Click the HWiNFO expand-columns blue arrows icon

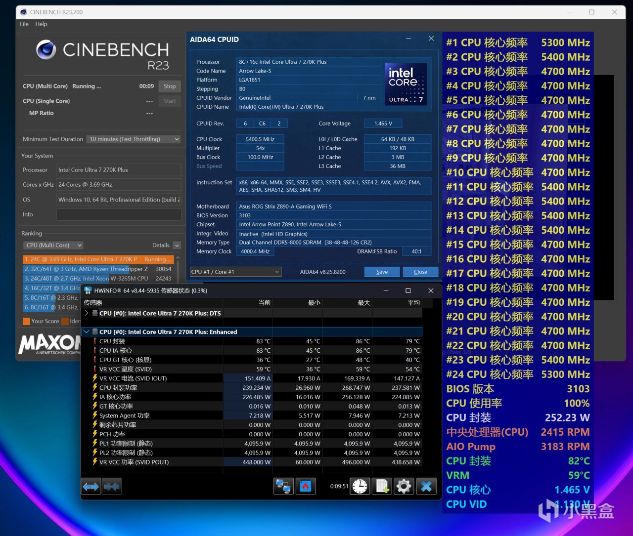[91, 487]
